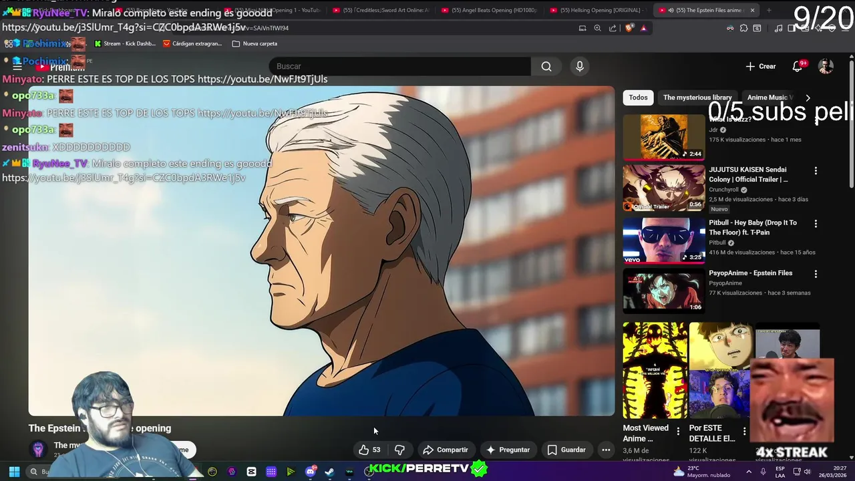Image resolution: width=855 pixels, height=481 pixels.
Task: Click the Crear button
Action: tap(761, 66)
